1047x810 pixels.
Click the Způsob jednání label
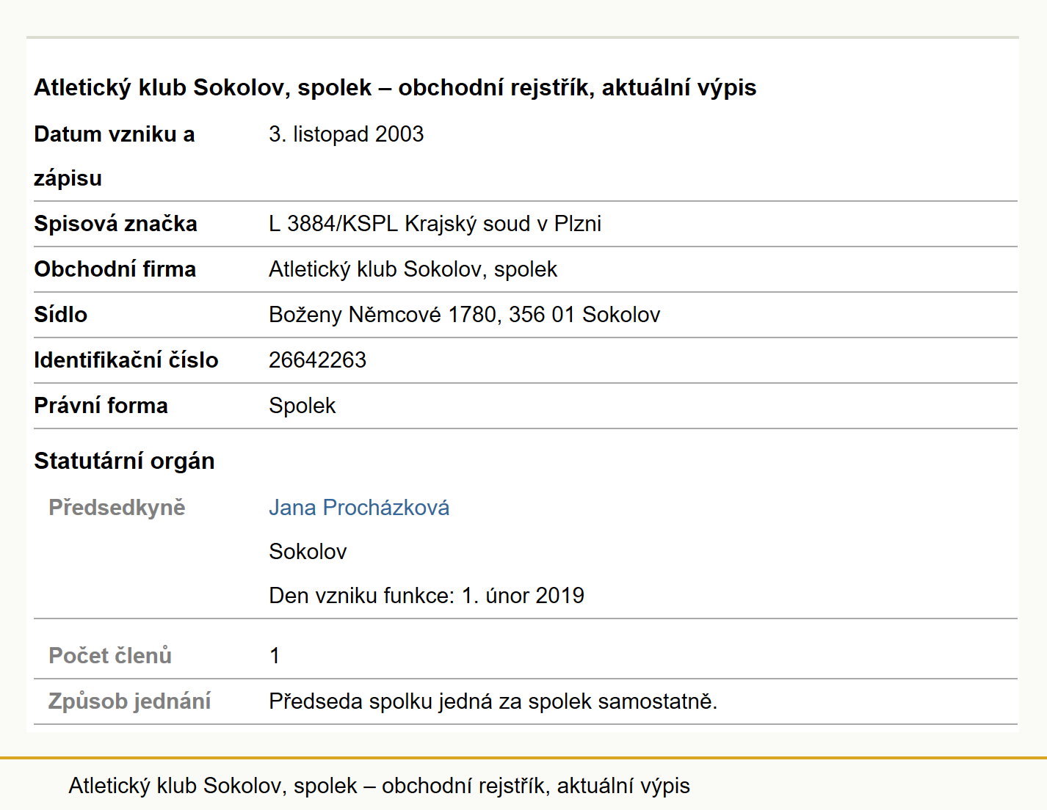click(129, 701)
